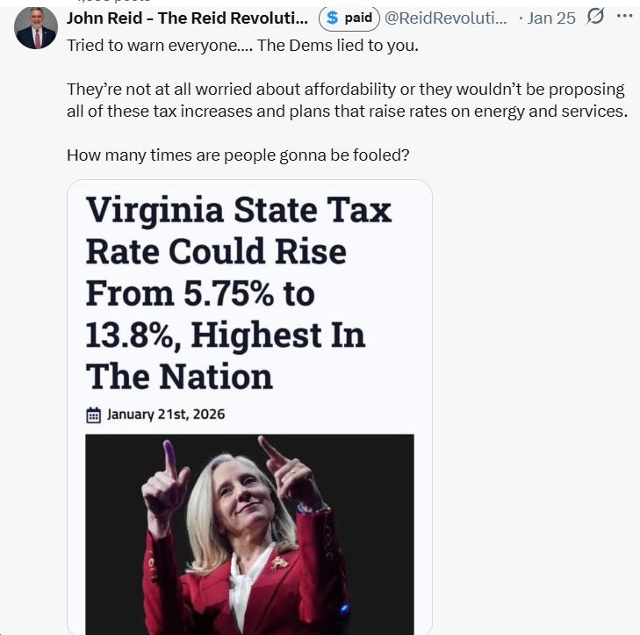The width and height of the screenshot is (640, 635).
Task: Click the 'Tried to warn everyone' text line
Action: 242,45
